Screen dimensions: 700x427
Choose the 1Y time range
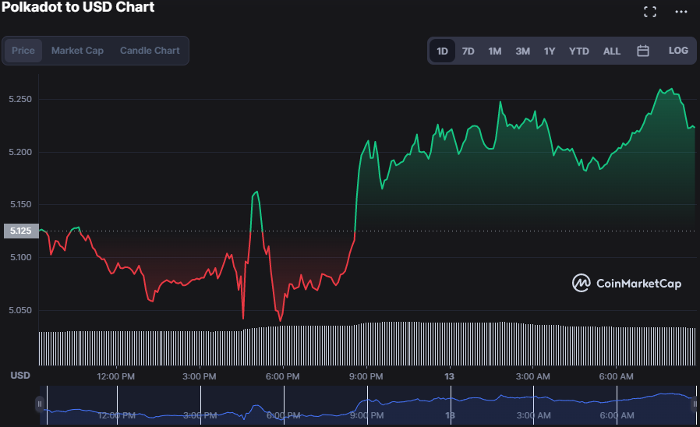[550, 51]
